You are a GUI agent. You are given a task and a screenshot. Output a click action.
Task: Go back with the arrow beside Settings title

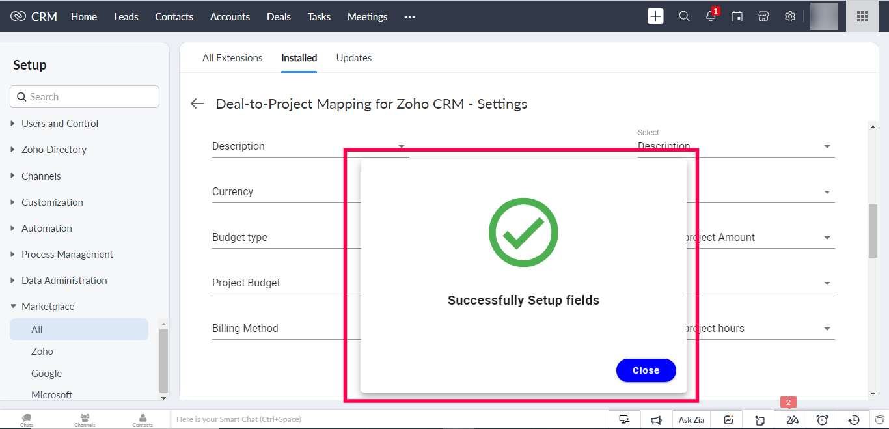(x=197, y=104)
